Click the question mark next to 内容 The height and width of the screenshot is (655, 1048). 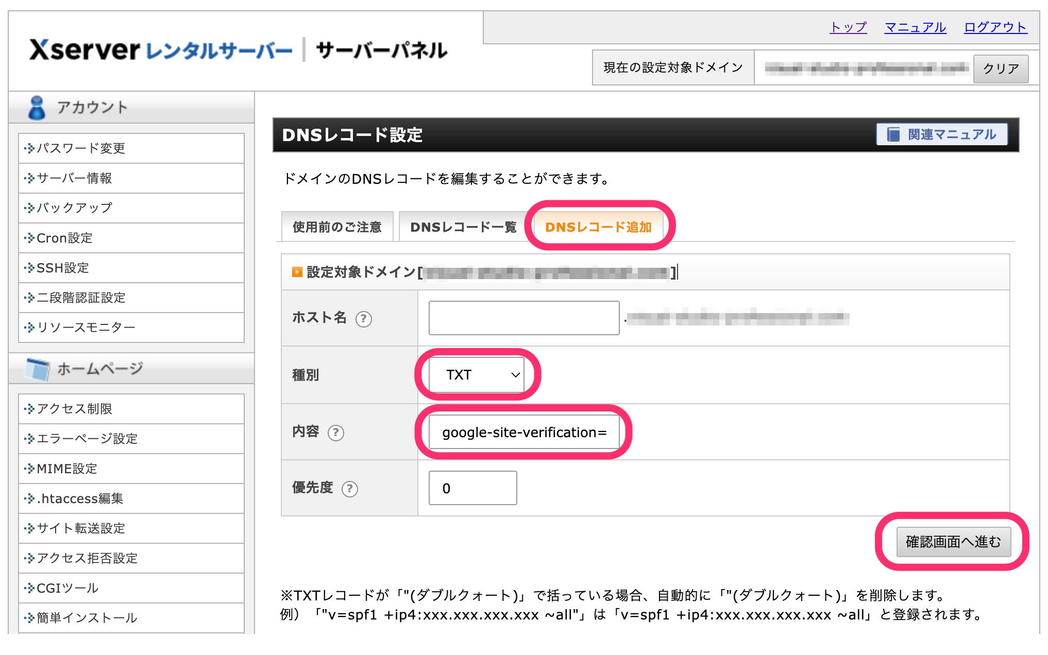tap(336, 433)
